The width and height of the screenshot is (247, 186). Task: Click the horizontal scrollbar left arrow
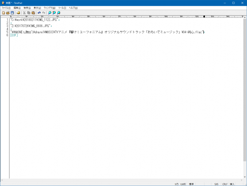click(2, 180)
